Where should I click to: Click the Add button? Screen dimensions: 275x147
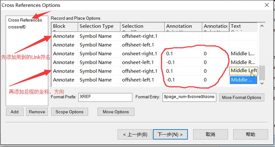pyautogui.click(x=14, y=112)
